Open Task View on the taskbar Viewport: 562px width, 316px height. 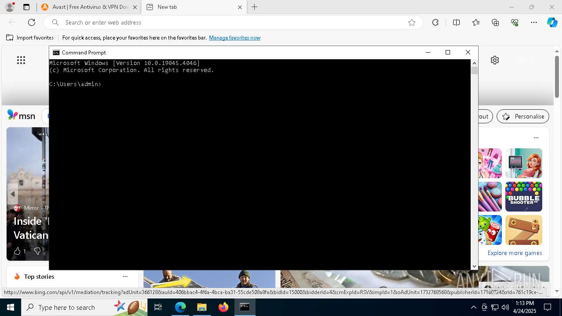(x=158, y=307)
